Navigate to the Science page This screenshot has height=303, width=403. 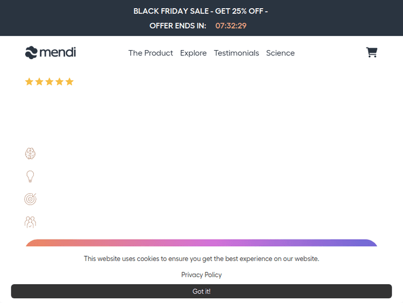tap(280, 53)
